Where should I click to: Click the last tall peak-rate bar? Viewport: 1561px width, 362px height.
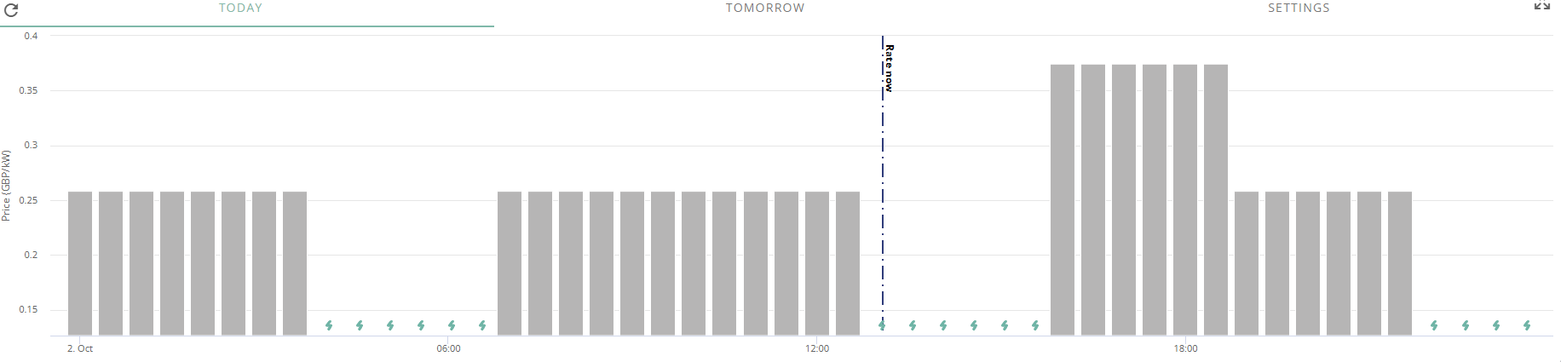point(1216,200)
